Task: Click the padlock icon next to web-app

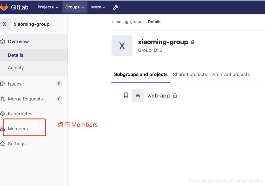Action: click(175, 96)
